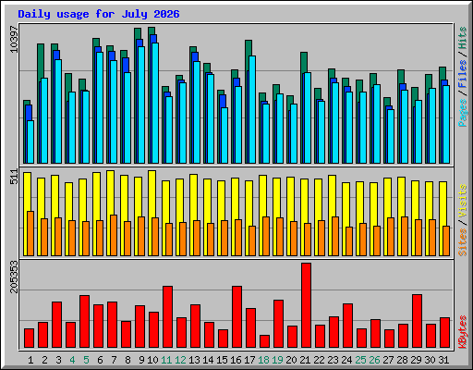Click day 1 on the x-axis
Image resolution: width=473 pixels, height=370 pixels.
pos(30,360)
